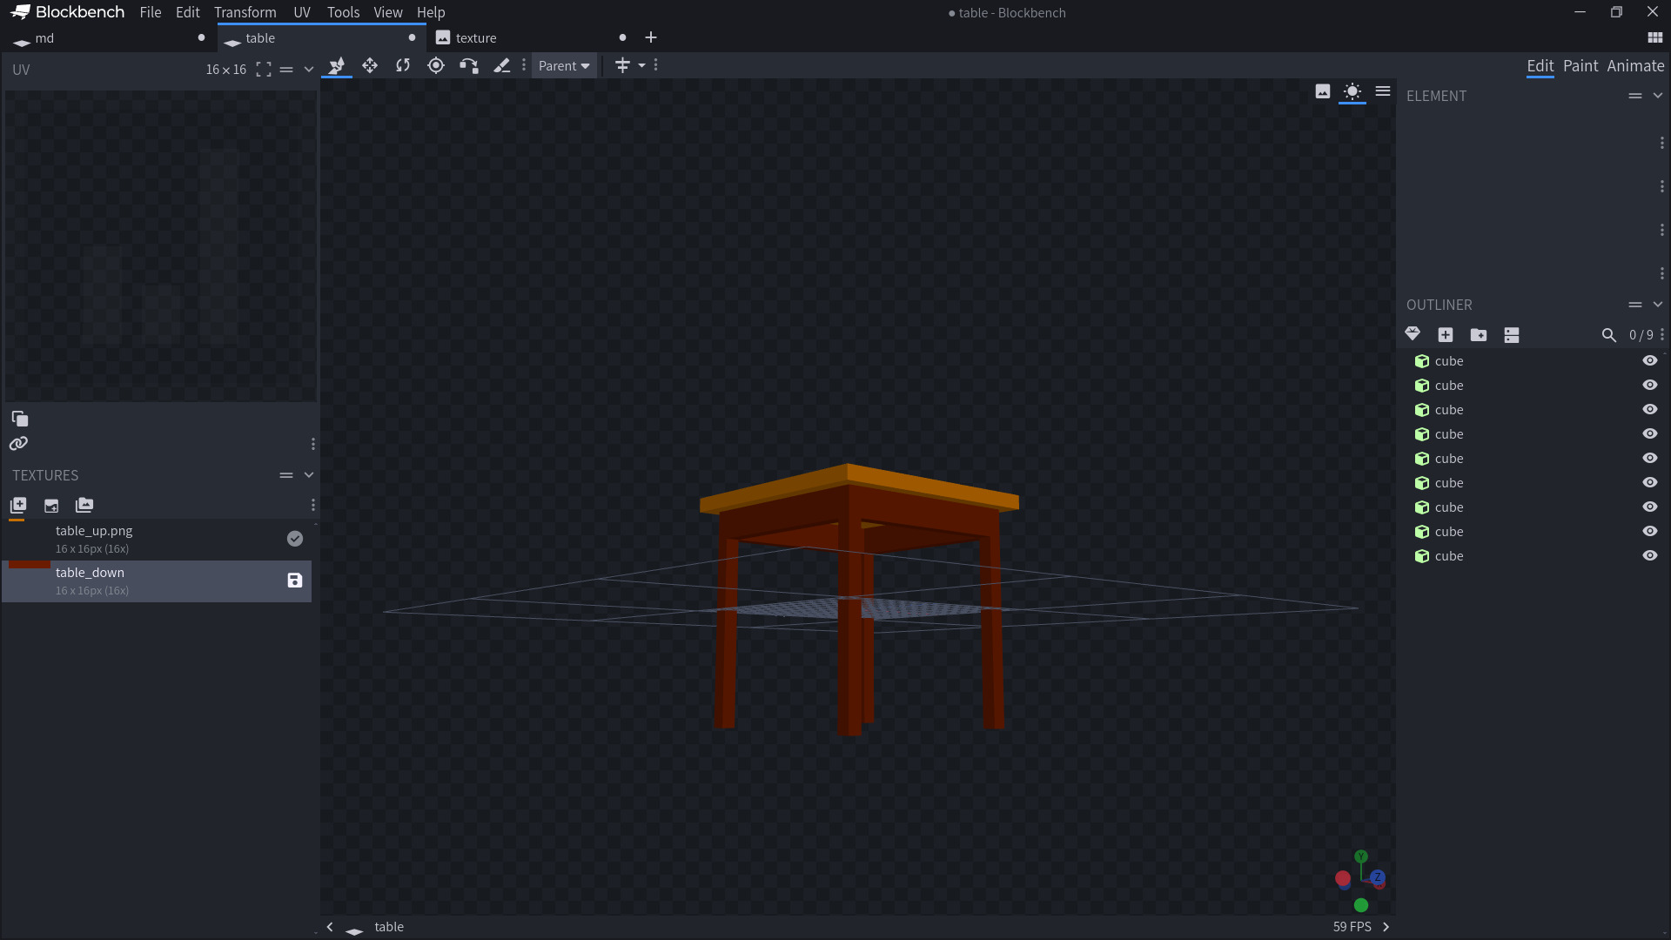Screen dimensions: 1671x940
Task: Hide the first cube in outliner
Action: (x=1649, y=360)
